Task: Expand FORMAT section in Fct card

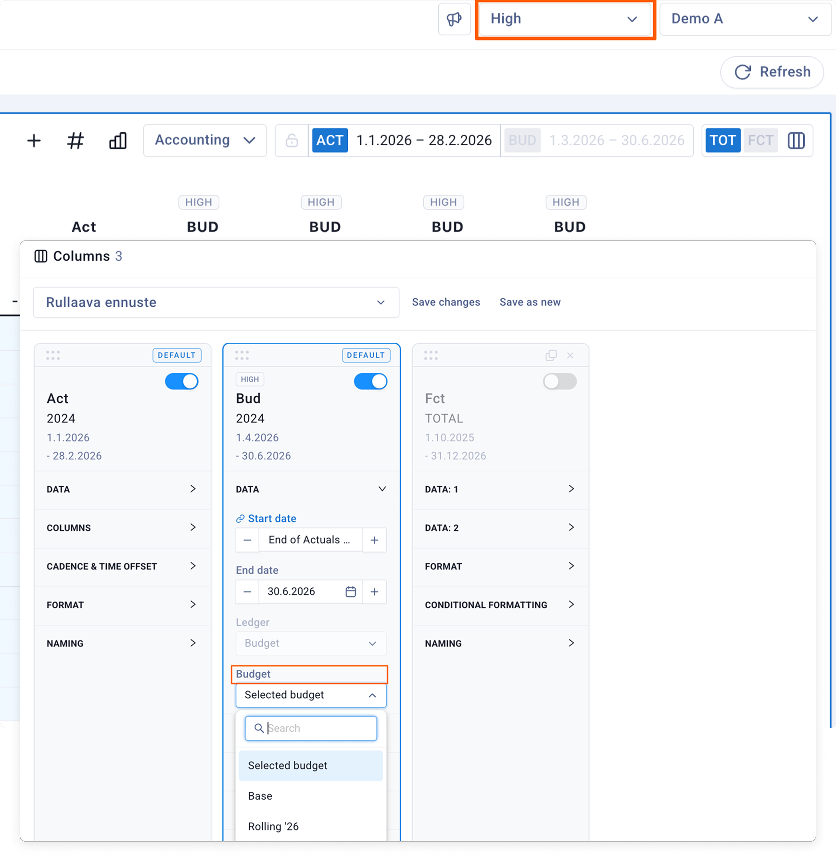Action: (x=501, y=566)
